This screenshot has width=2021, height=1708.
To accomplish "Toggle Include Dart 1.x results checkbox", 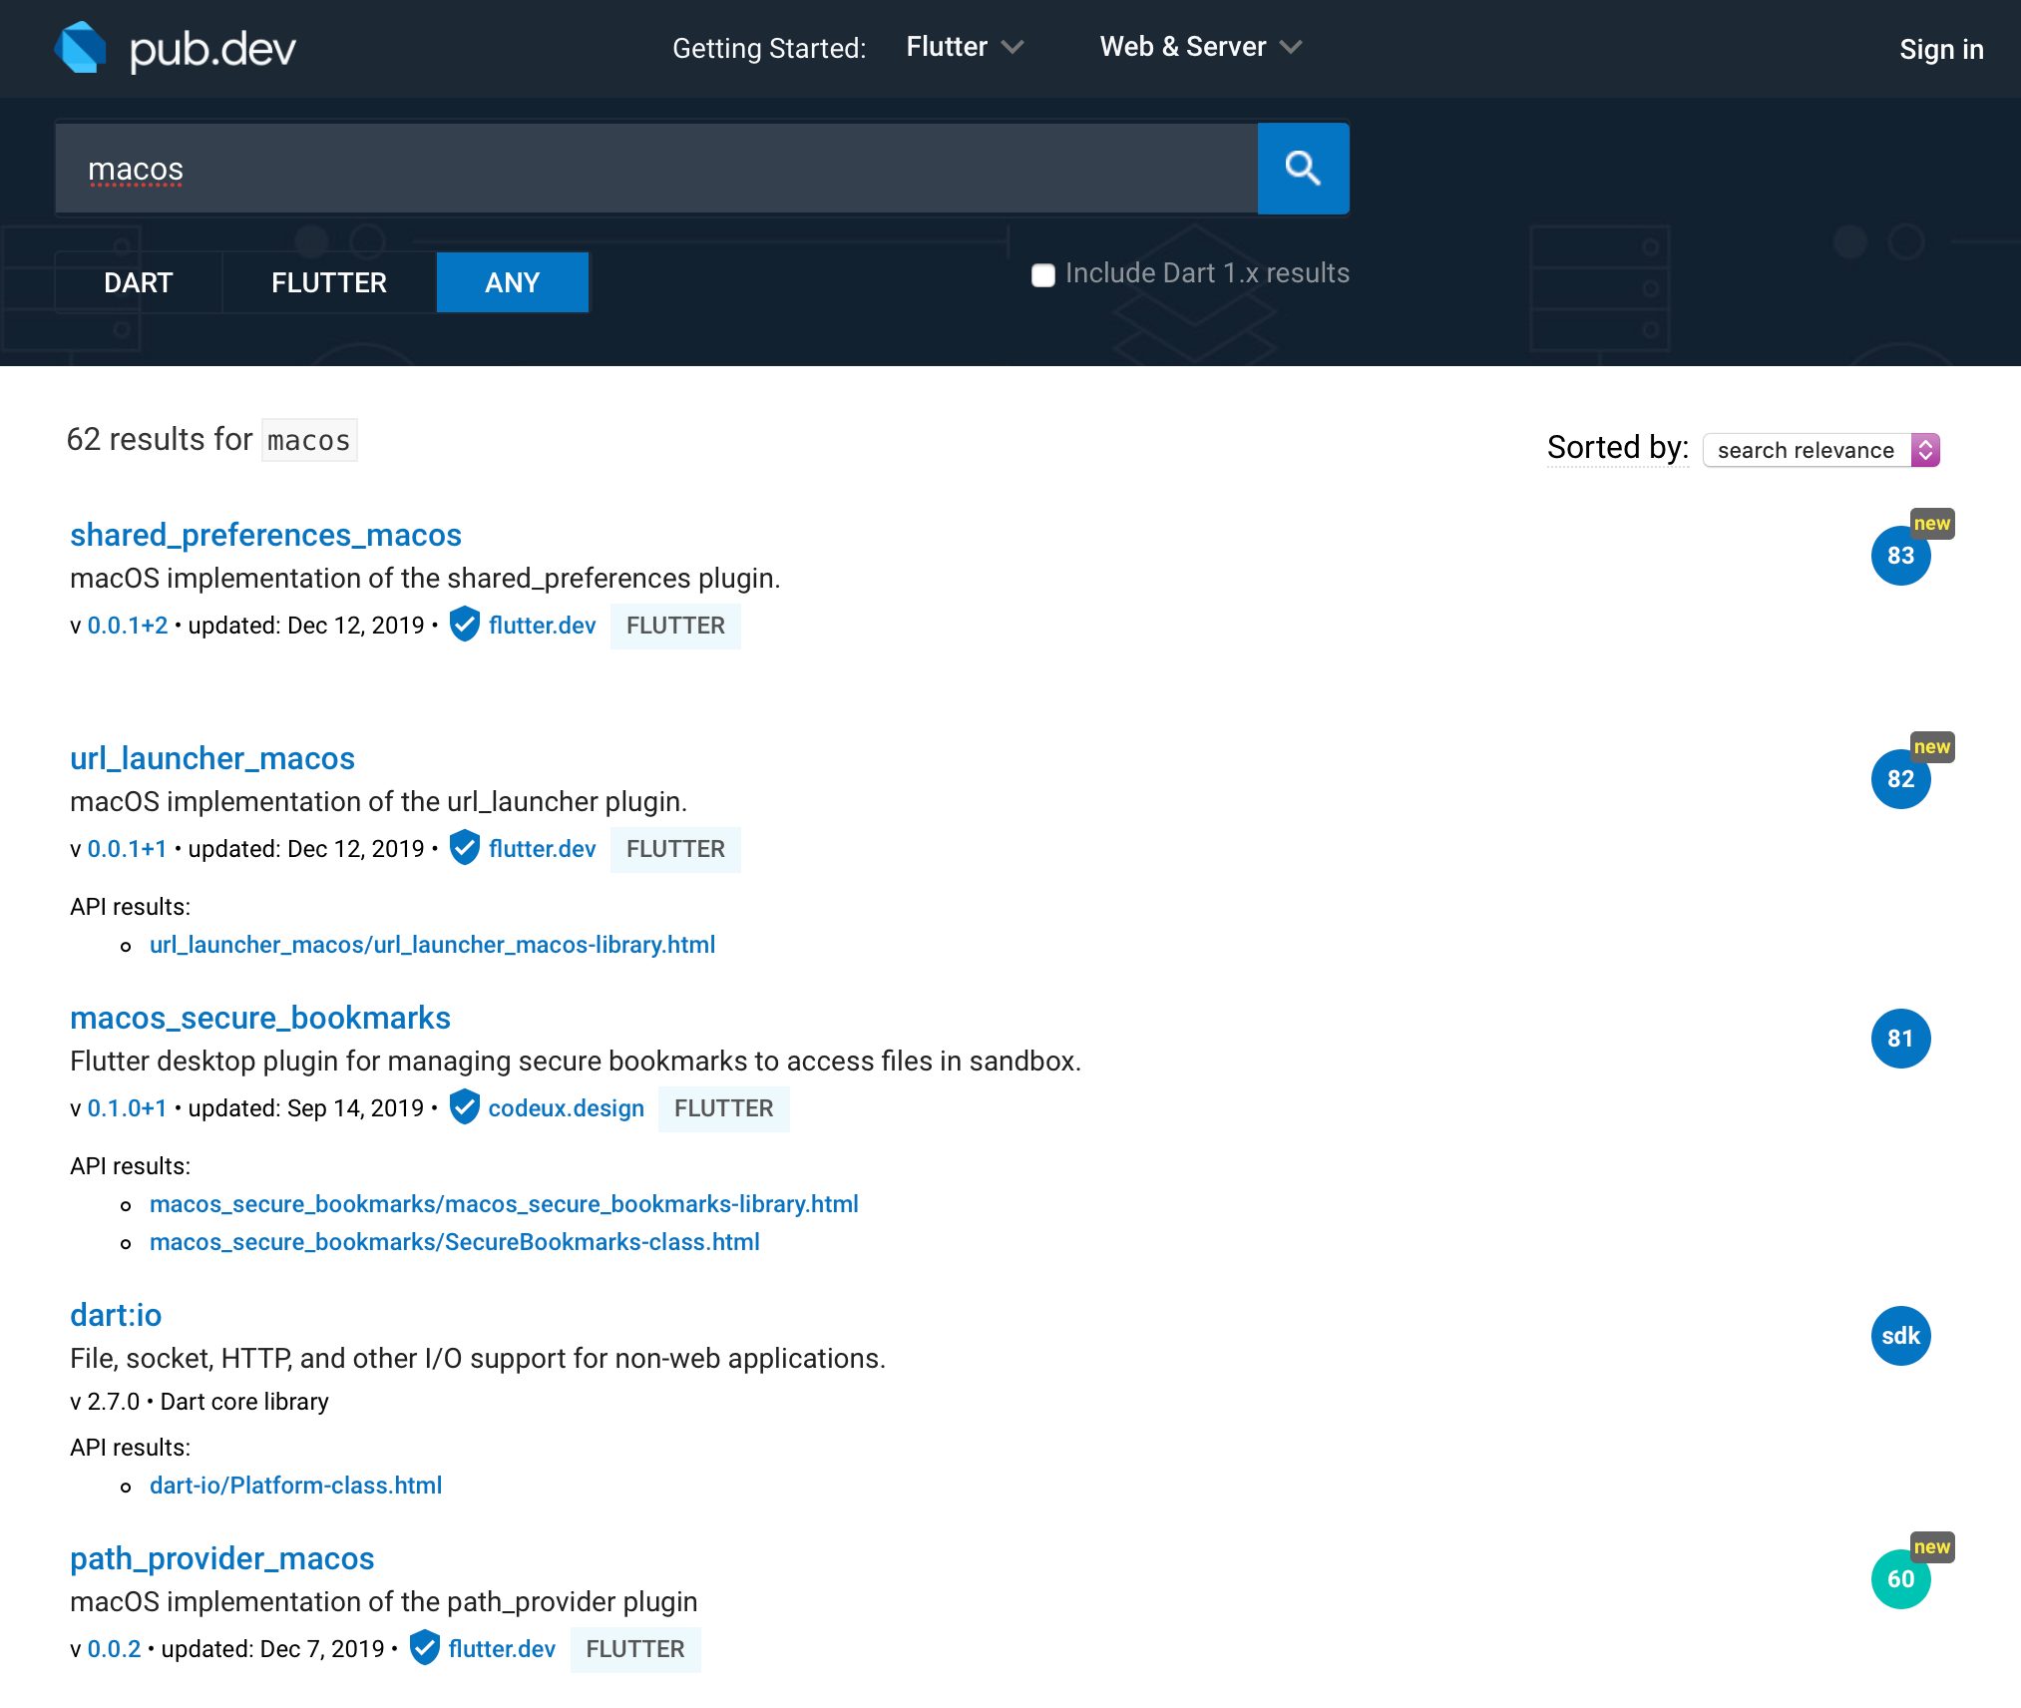I will [x=1043, y=275].
